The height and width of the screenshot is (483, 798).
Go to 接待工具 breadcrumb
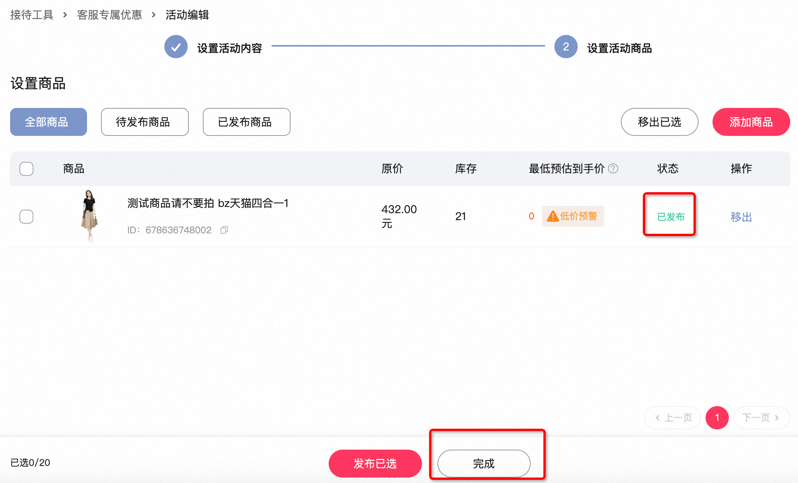[x=31, y=15]
